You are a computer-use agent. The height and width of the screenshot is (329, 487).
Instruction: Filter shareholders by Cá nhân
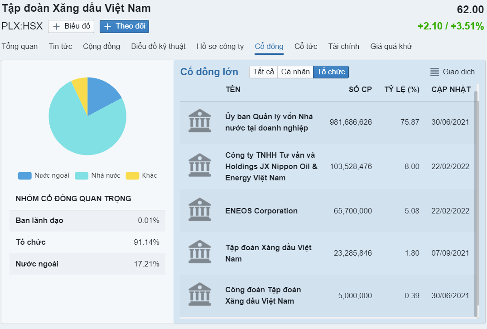[x=295, y=72]
